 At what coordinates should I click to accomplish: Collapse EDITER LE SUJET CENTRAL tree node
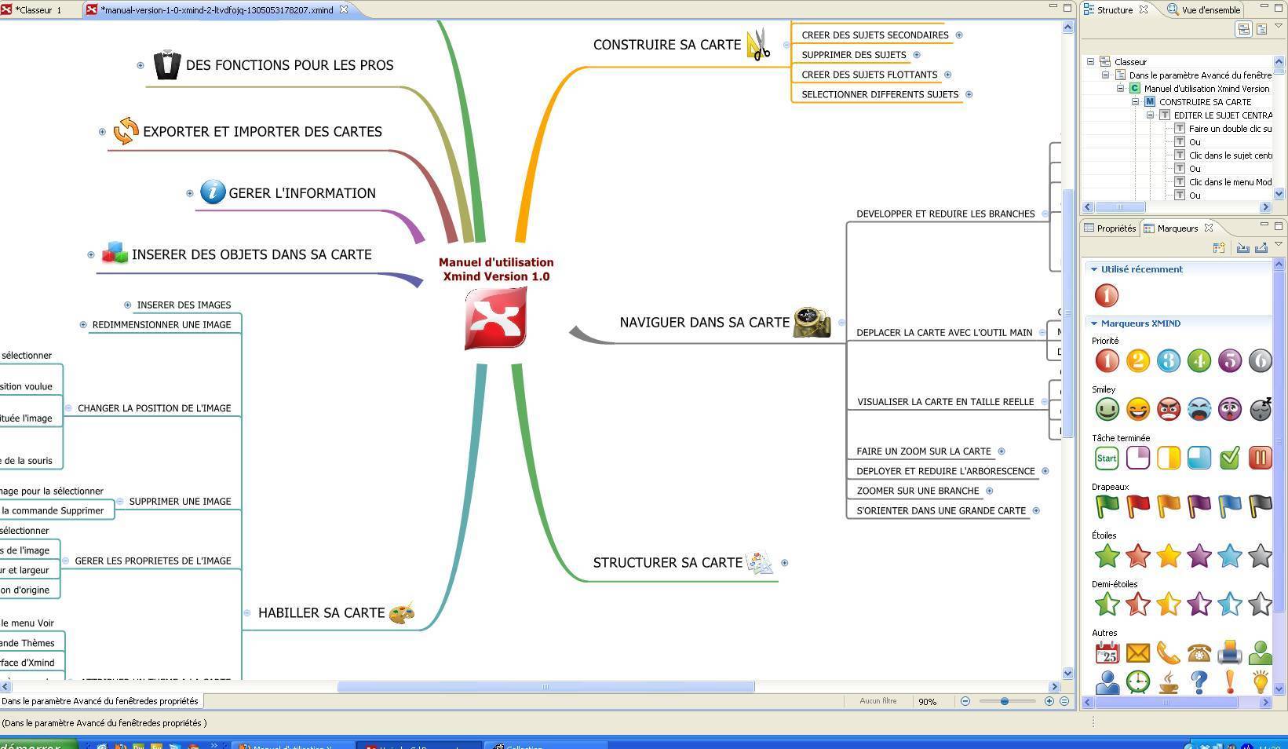(1150, 115)
